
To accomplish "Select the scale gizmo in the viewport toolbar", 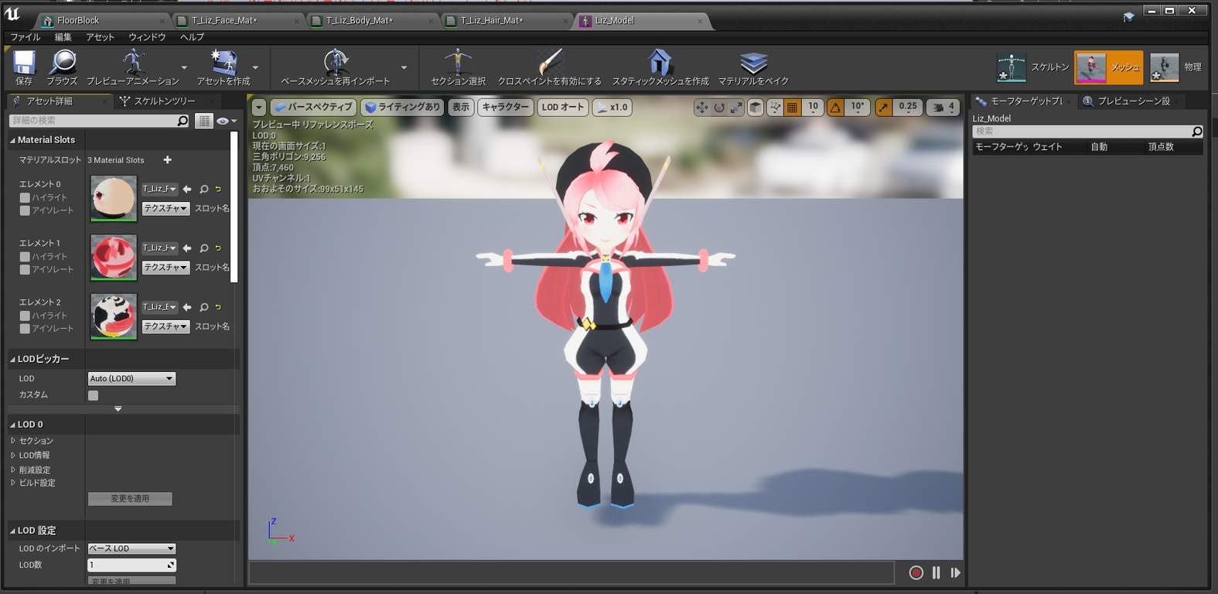I will [x=736, y=108].
